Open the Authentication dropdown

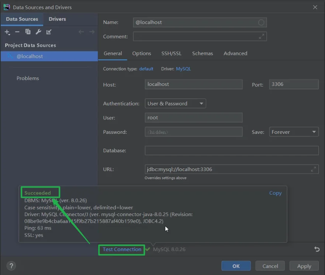pyautogui.click(x=175, y=104)
